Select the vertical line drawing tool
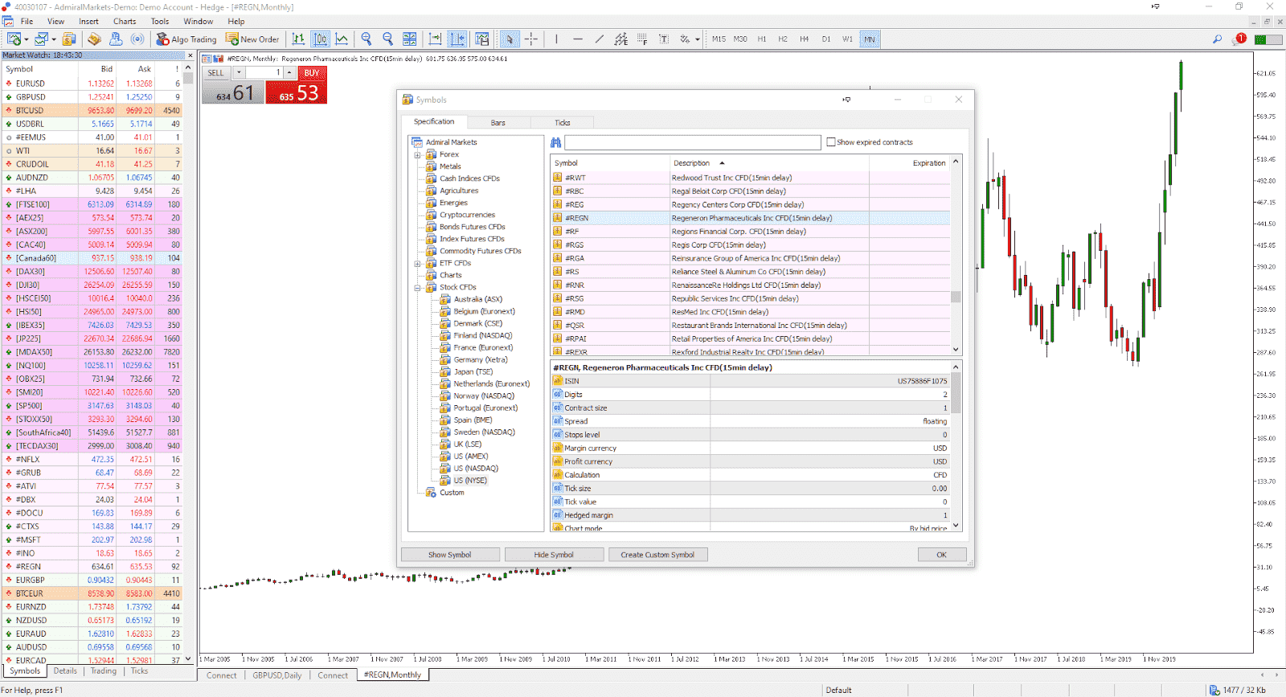Image resolution: width=1286 pixels, height=697 pixels. (x=556, y=39)
